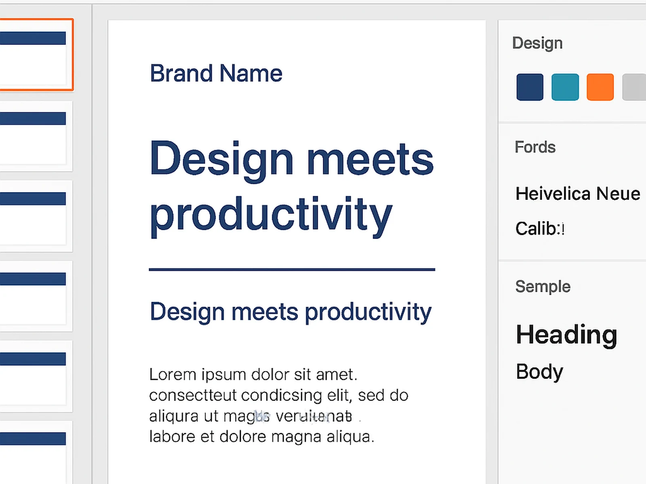Select the horizontal divider line on canvas
Image resolution: width=646 pixels, height=484 pixels.
tap(292, 268)
